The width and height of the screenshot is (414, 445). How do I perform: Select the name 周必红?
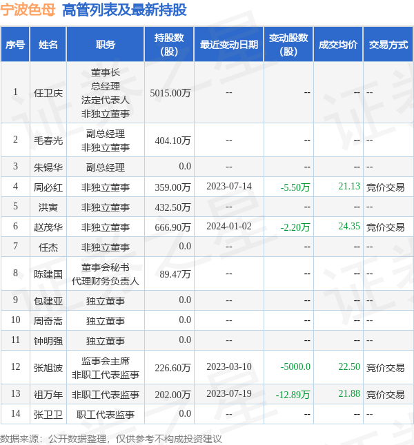tap(48, 187)
